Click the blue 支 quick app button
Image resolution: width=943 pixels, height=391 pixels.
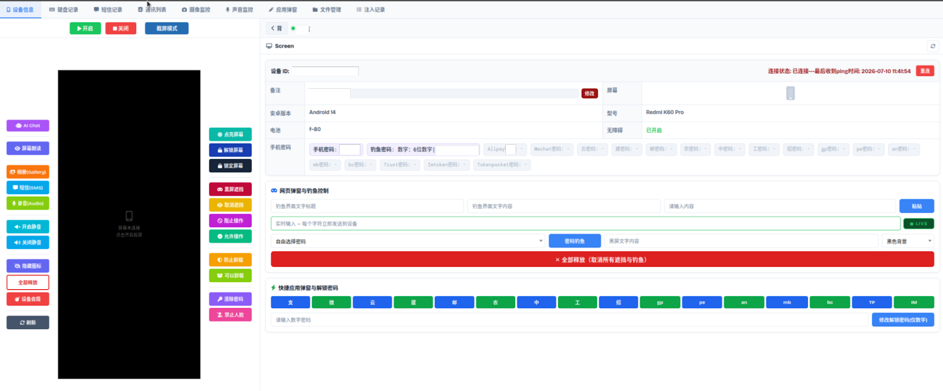pyautogui.click(x=291, y=303)
